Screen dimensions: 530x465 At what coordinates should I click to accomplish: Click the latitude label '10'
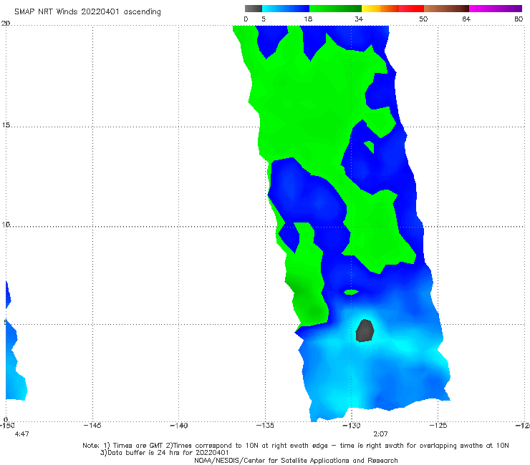point(6,225)
